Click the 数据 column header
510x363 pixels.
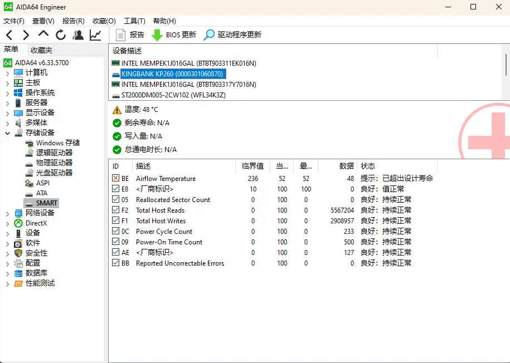pos(346,166)
